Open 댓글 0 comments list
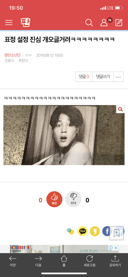Image resolution: width=128 pixels, height=277 pixels. (84, 77)
